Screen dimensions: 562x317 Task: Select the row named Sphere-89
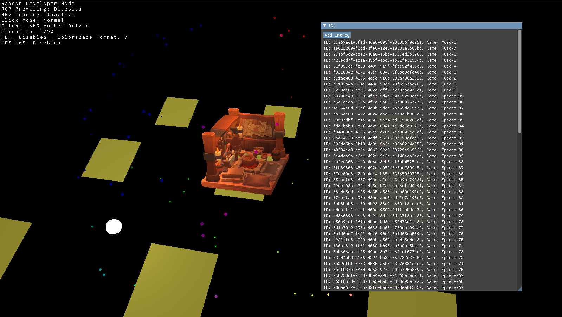point(394,156)
